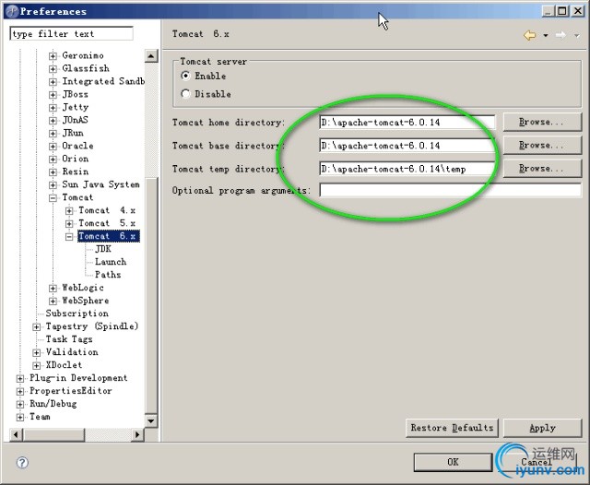
Task: Expand the WebSphere tree node
Action: (53, 301)
